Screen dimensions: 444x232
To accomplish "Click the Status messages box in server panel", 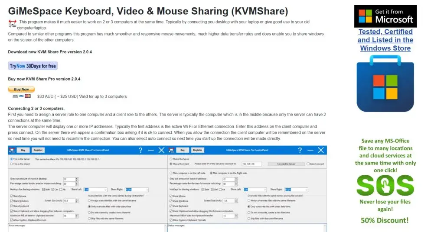I will click(x=87, y=228).
